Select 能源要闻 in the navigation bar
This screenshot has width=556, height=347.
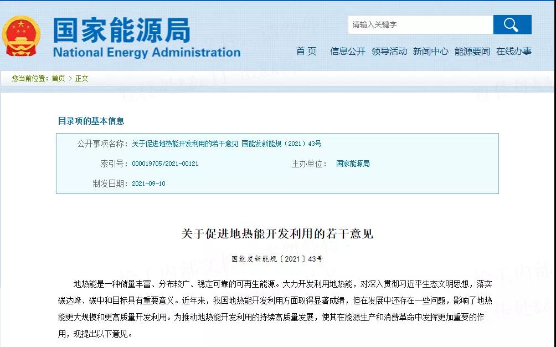pos(472,51)
